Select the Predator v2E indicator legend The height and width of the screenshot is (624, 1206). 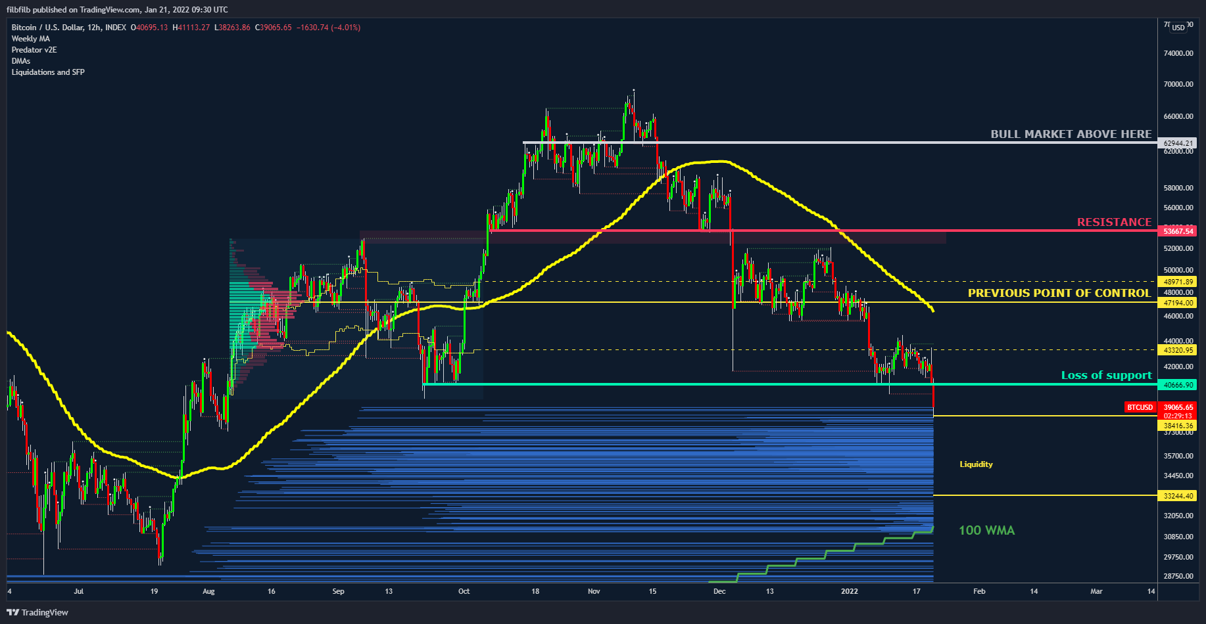click(x=34, y=50)
